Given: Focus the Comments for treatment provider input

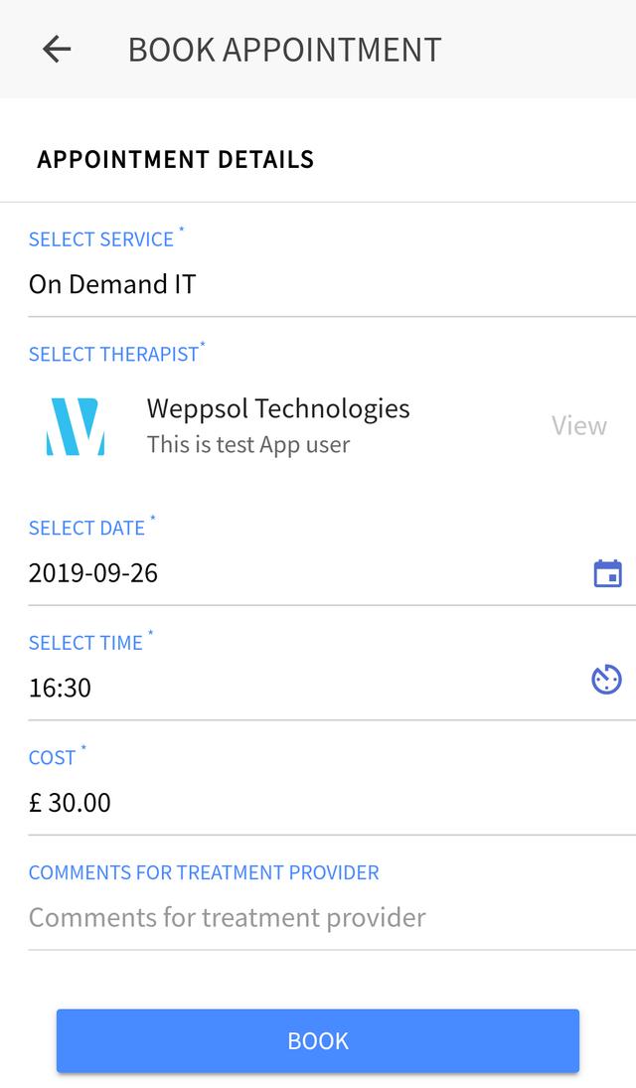Looking at the screenshot, I should click(x=332, y=918).
